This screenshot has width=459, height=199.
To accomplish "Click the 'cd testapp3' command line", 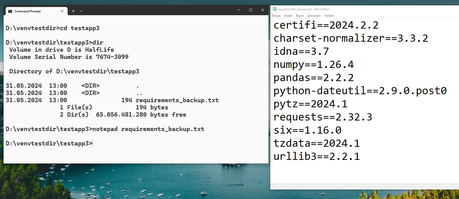I will [x=53, y=28].
